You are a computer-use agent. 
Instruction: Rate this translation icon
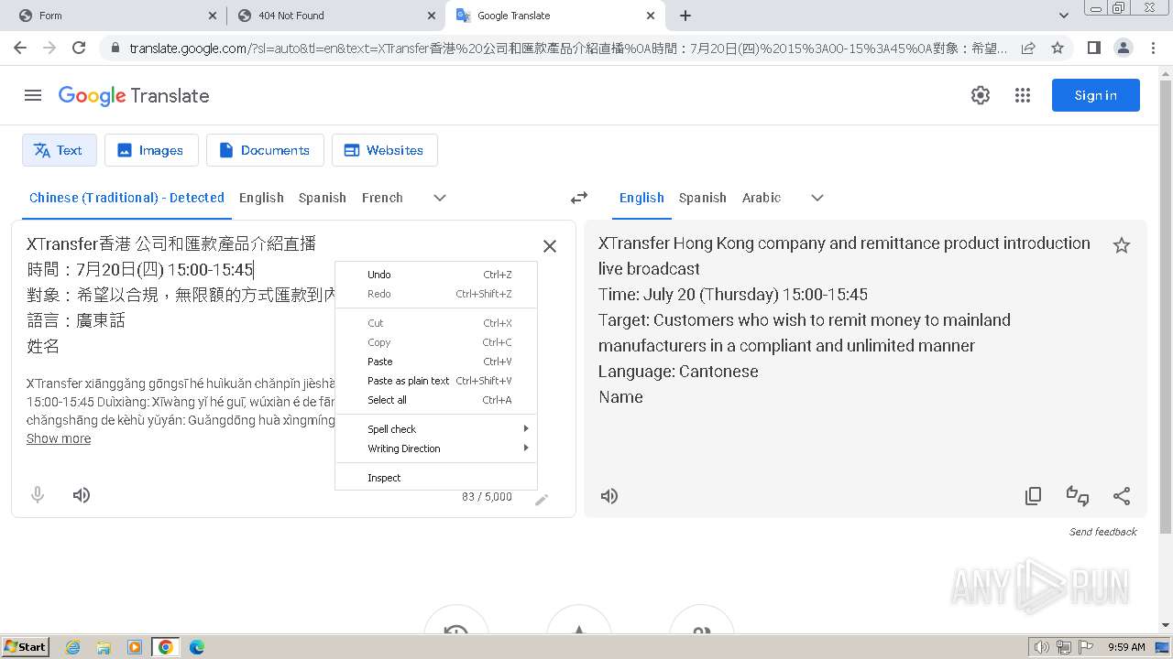pyautogui.click(x=1078, y=496)
